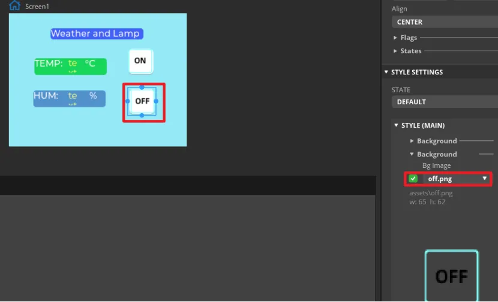Click the left resize handle of OFF widget
The width and height of the screenshot is (498, 302).
pos(128,101)
